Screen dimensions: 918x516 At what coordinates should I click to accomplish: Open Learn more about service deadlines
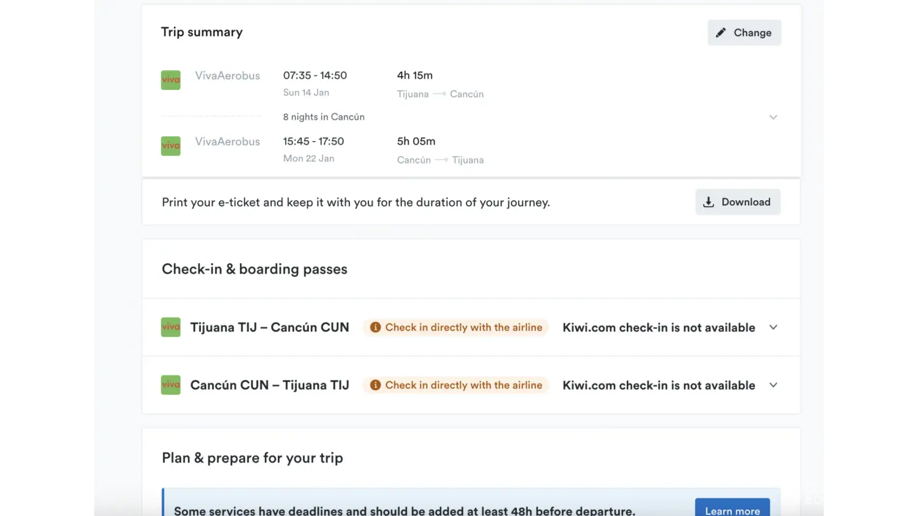click(x=732, y=510)
